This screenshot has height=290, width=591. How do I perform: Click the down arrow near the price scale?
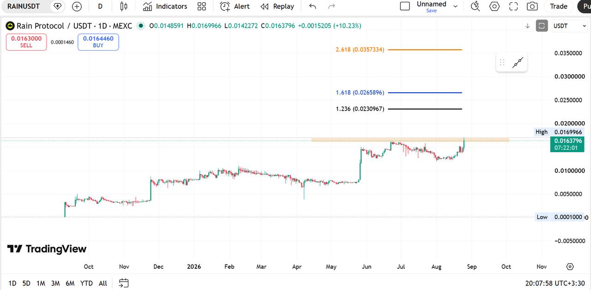(527, 26)
